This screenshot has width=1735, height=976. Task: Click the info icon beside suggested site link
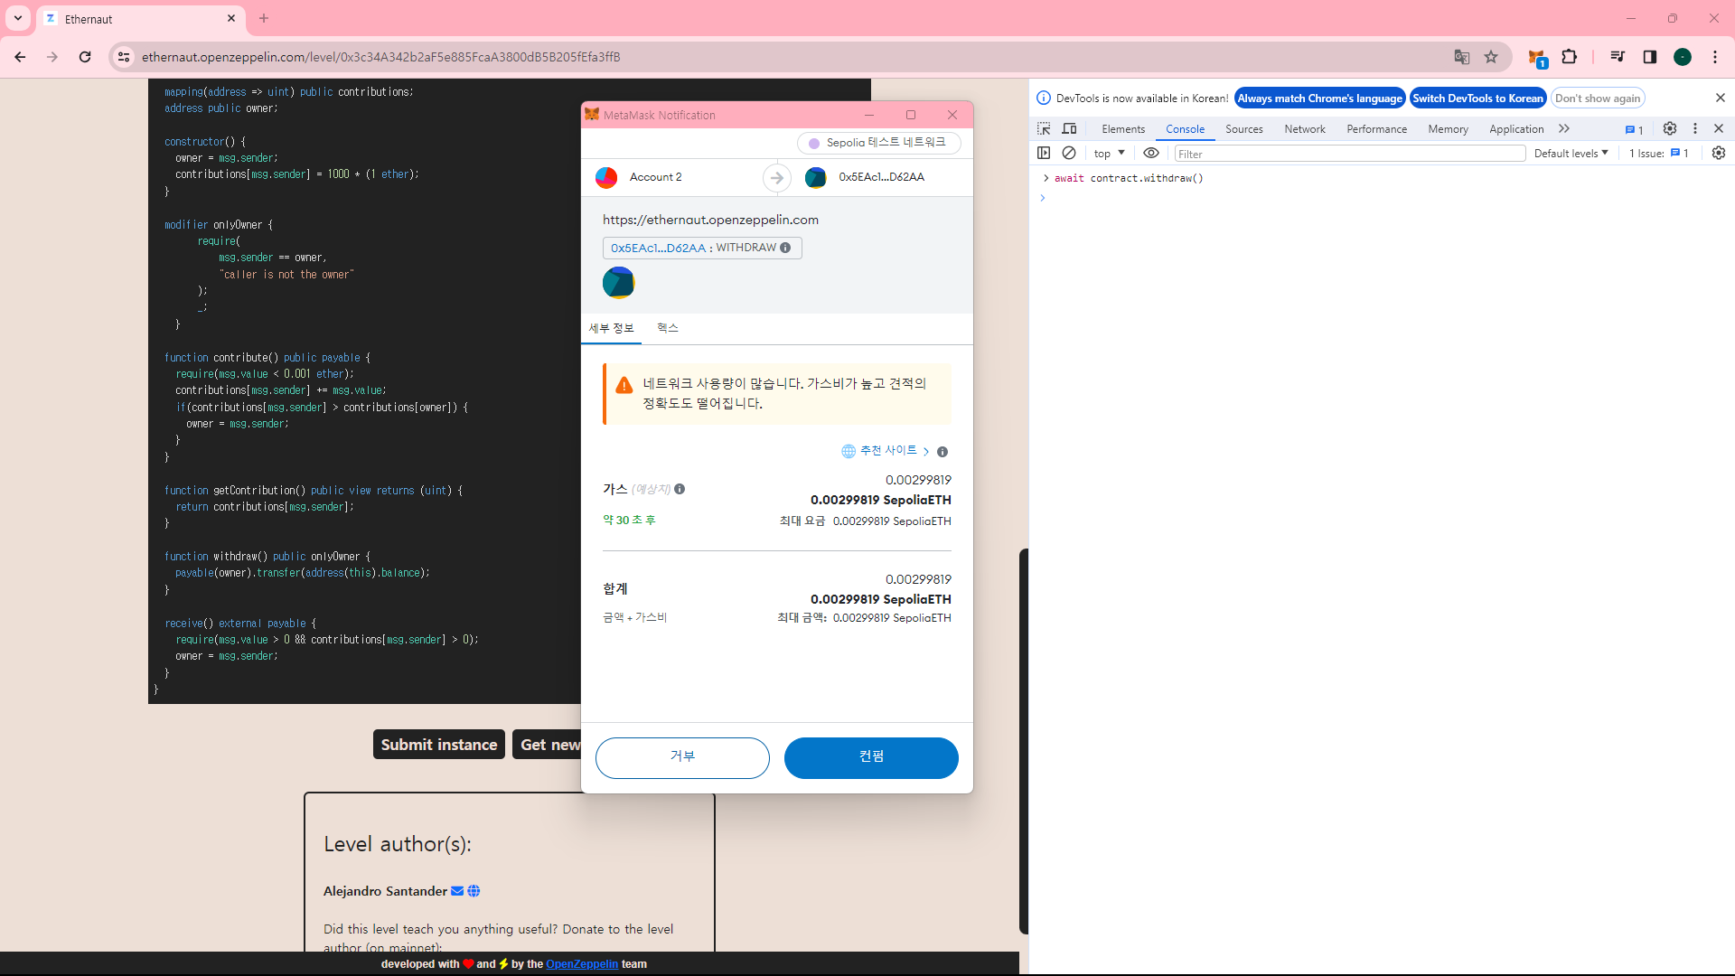(943, 451)
